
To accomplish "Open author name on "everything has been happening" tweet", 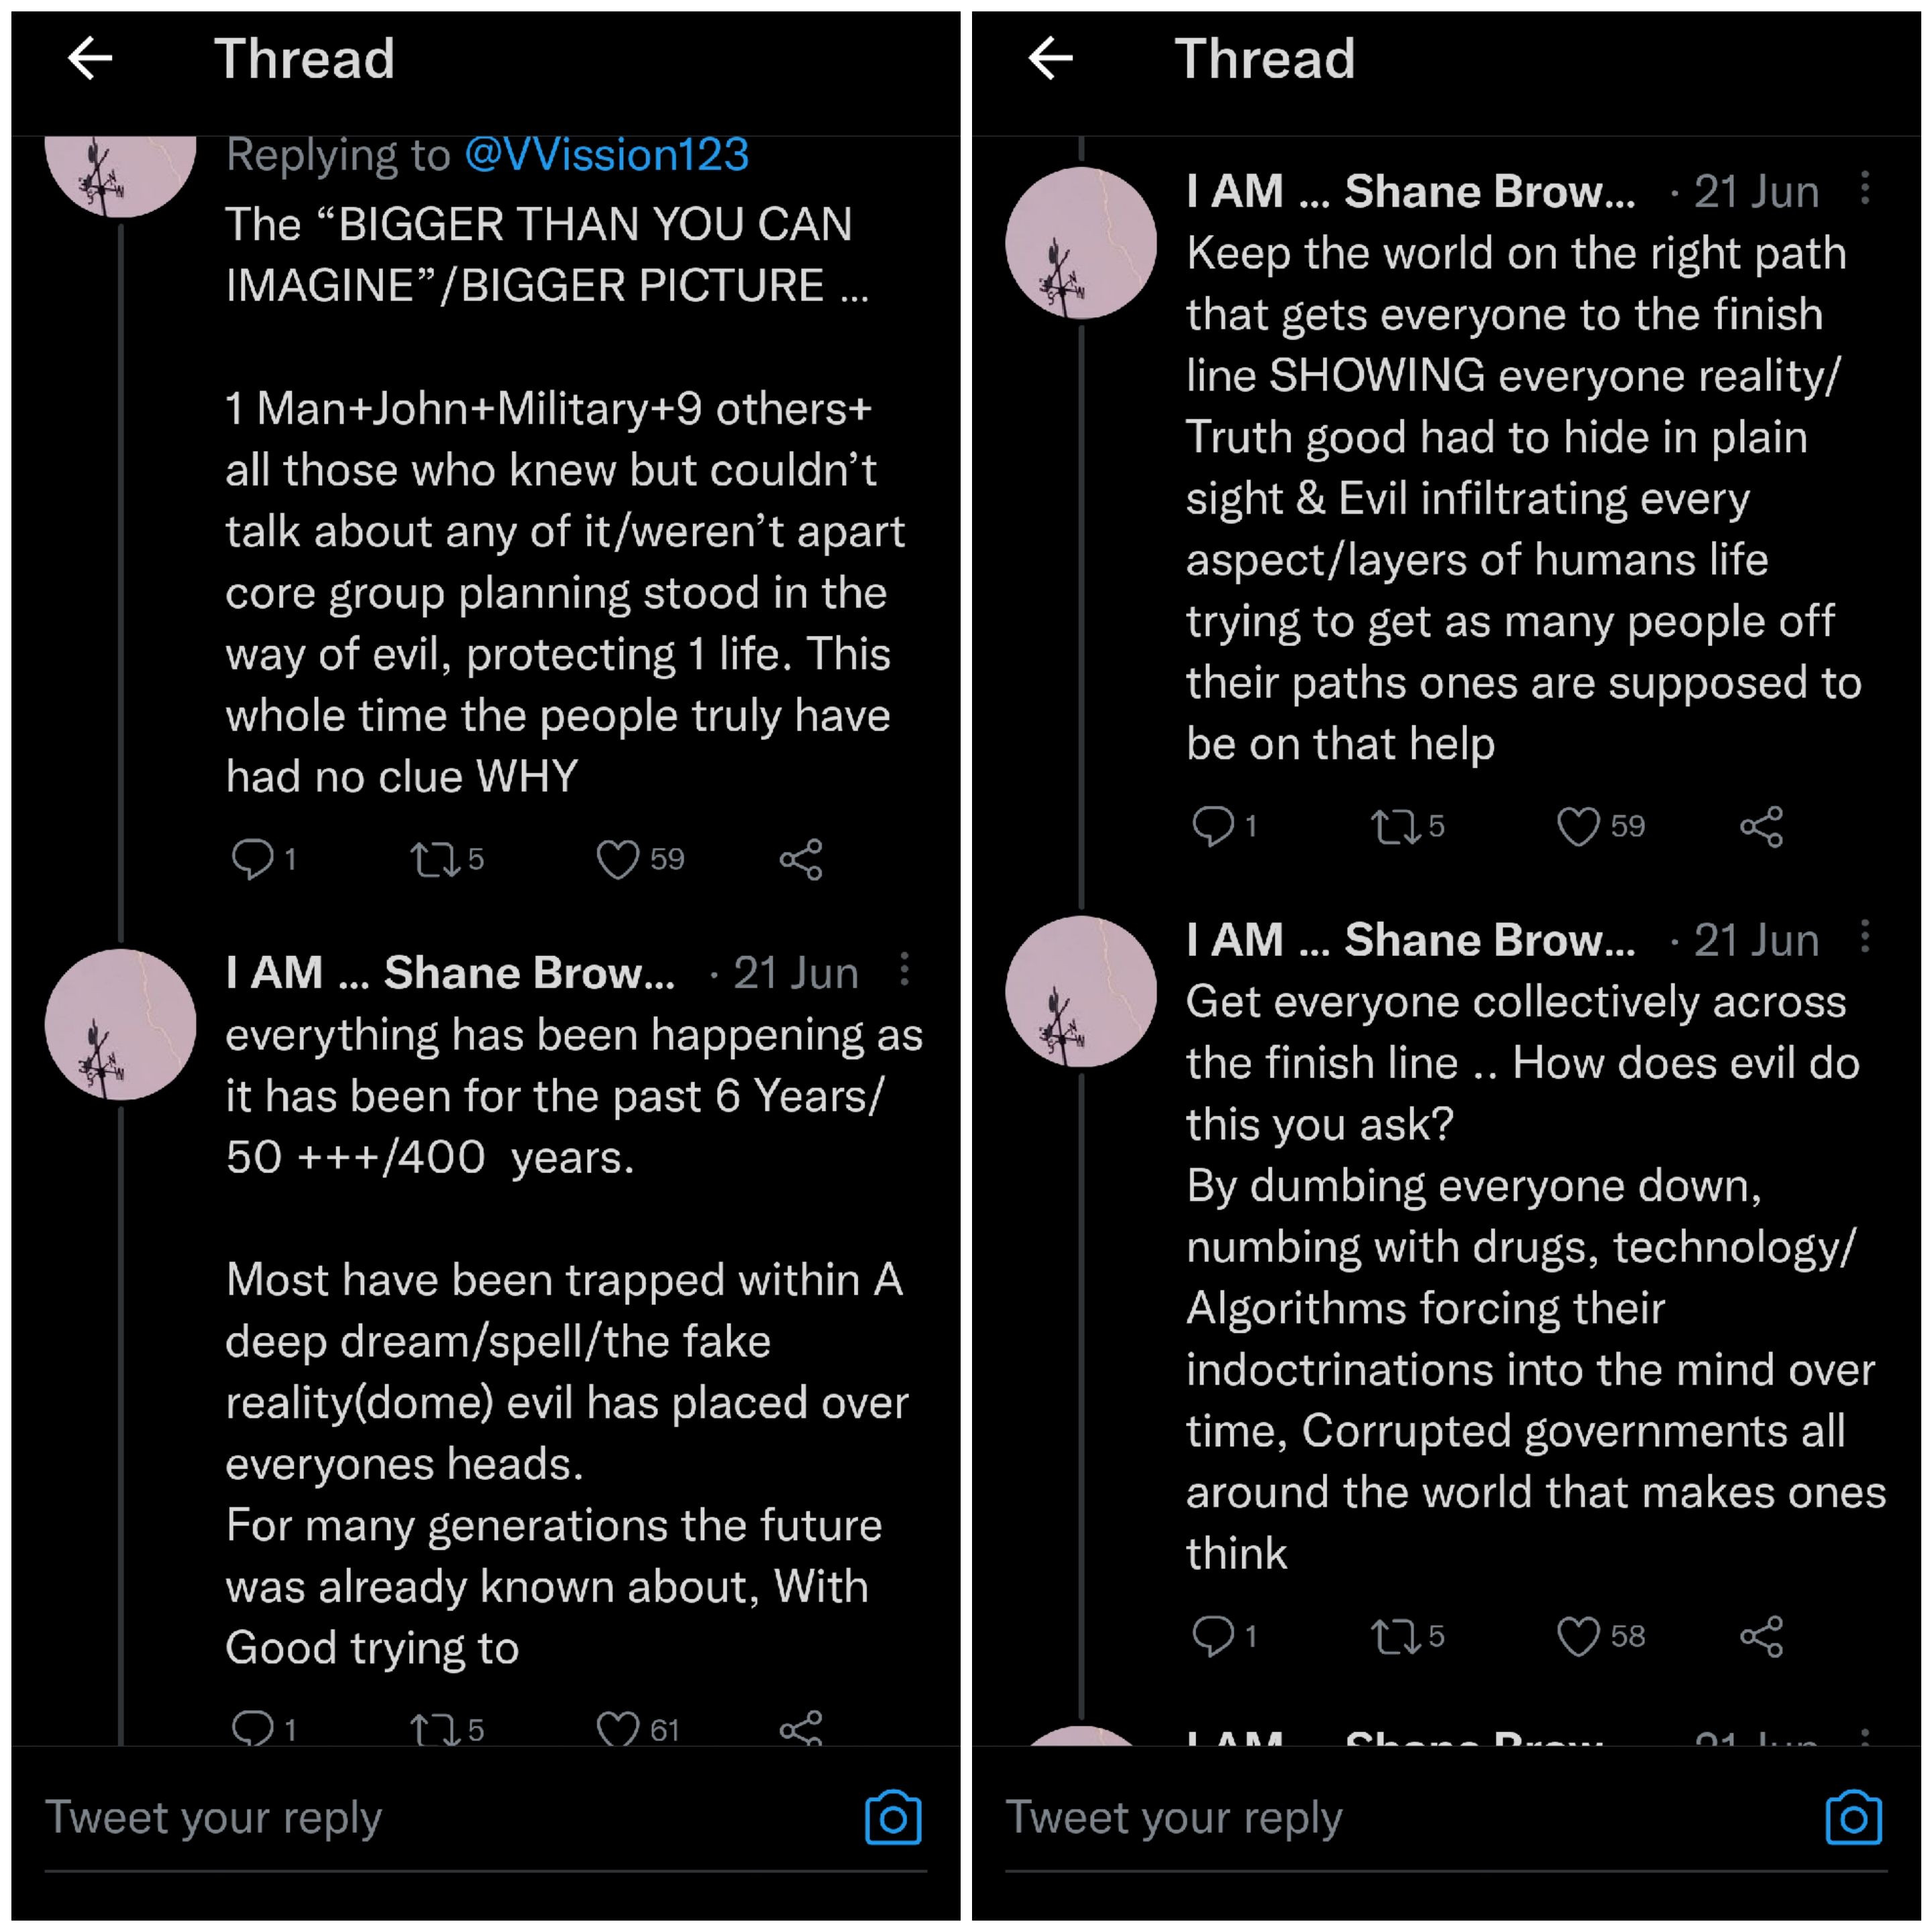I will tap(450, 973).
